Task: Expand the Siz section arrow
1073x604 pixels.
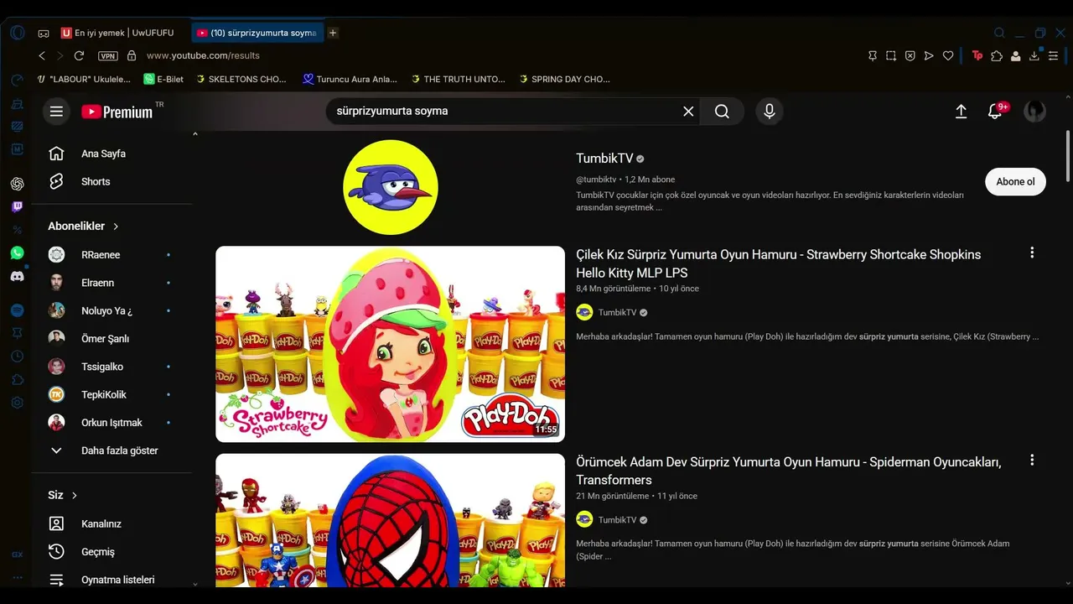Action: tap(74, 496)
